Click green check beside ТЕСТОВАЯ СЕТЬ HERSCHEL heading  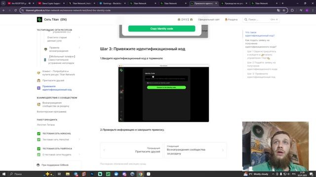point(39,133)
